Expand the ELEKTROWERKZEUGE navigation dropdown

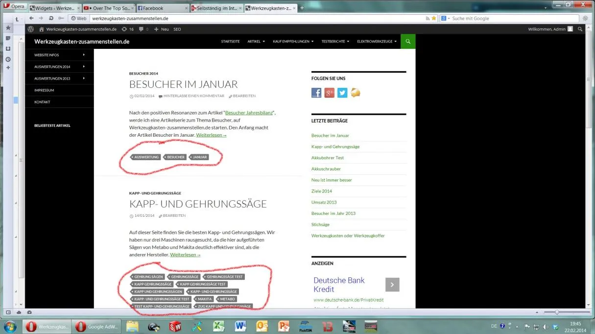[x=377, y=42]
